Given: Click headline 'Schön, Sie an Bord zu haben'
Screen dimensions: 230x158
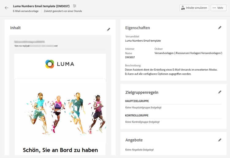Looking at the screenshot, I should [60, 150].
